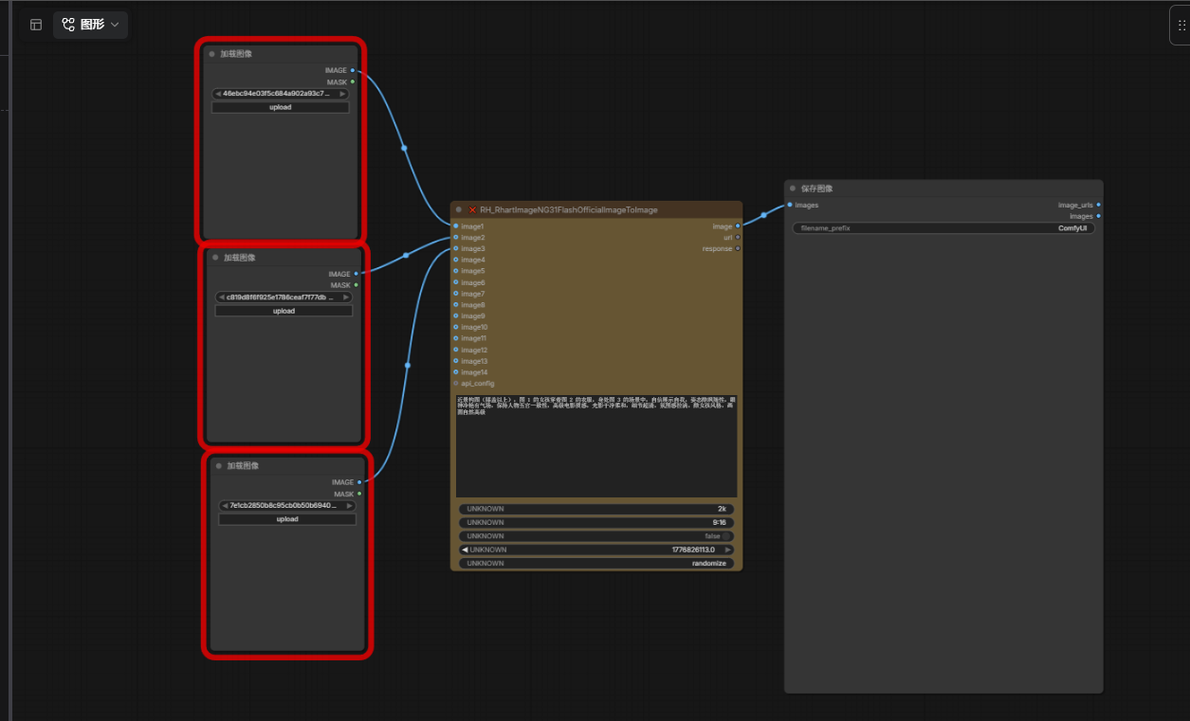Click the RH_RhartImageNG31FlashOfficialImageToImage node title

[x=569, y=209]
